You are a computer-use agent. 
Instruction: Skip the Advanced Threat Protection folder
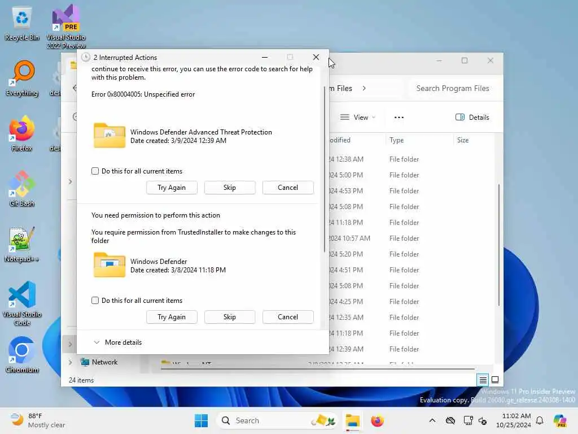tap(230, 188)
